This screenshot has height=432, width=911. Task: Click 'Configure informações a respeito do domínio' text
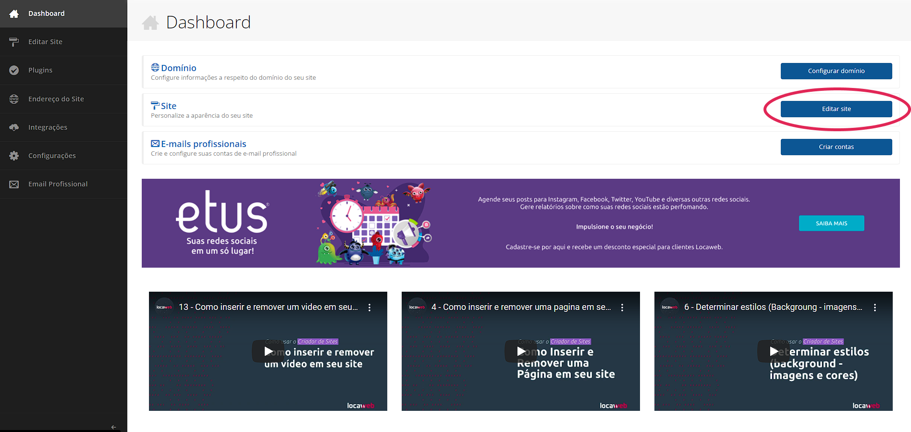pos(233,78)
